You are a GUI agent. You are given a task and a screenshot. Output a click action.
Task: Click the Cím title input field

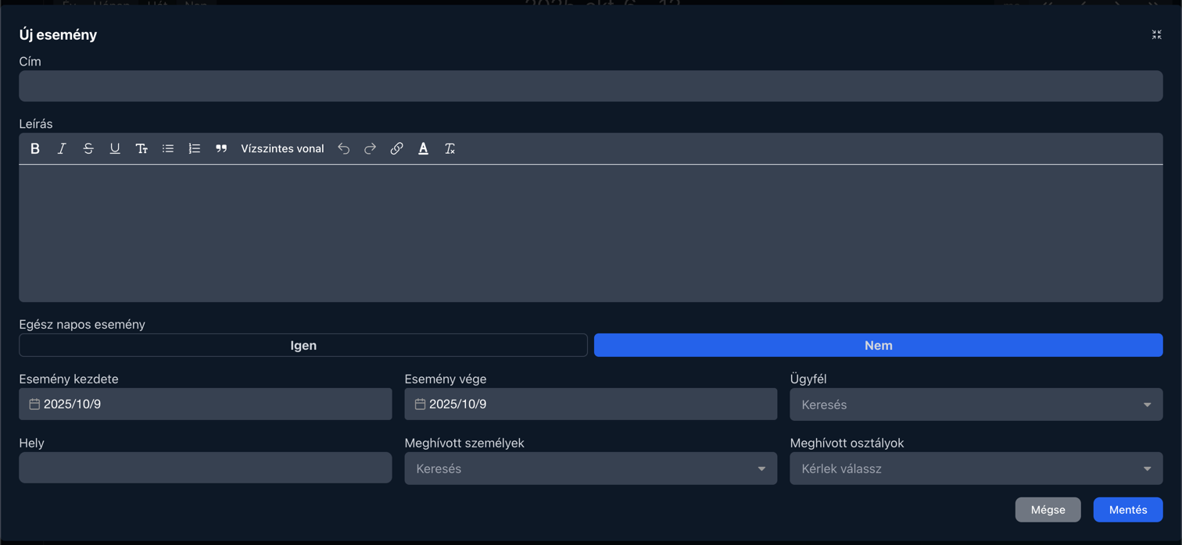tap(590, 86)
